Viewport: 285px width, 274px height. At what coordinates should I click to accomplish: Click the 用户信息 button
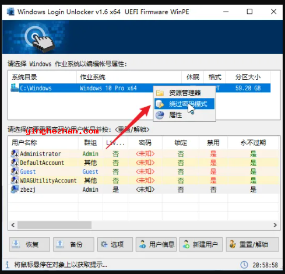pyautogui.click(x=156, y=244)
